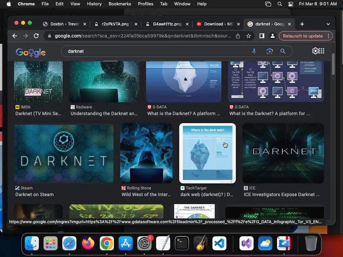Image resolution: width=343 pixels, height=257 pixels.
Task: Open the History menu
Action: (94, 4)
